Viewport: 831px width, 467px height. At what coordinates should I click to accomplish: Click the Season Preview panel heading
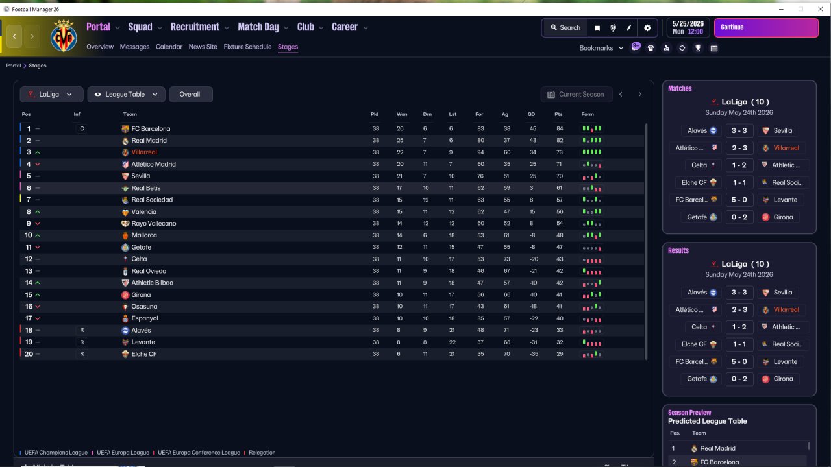pyautogui.click(x=689, y=413)
